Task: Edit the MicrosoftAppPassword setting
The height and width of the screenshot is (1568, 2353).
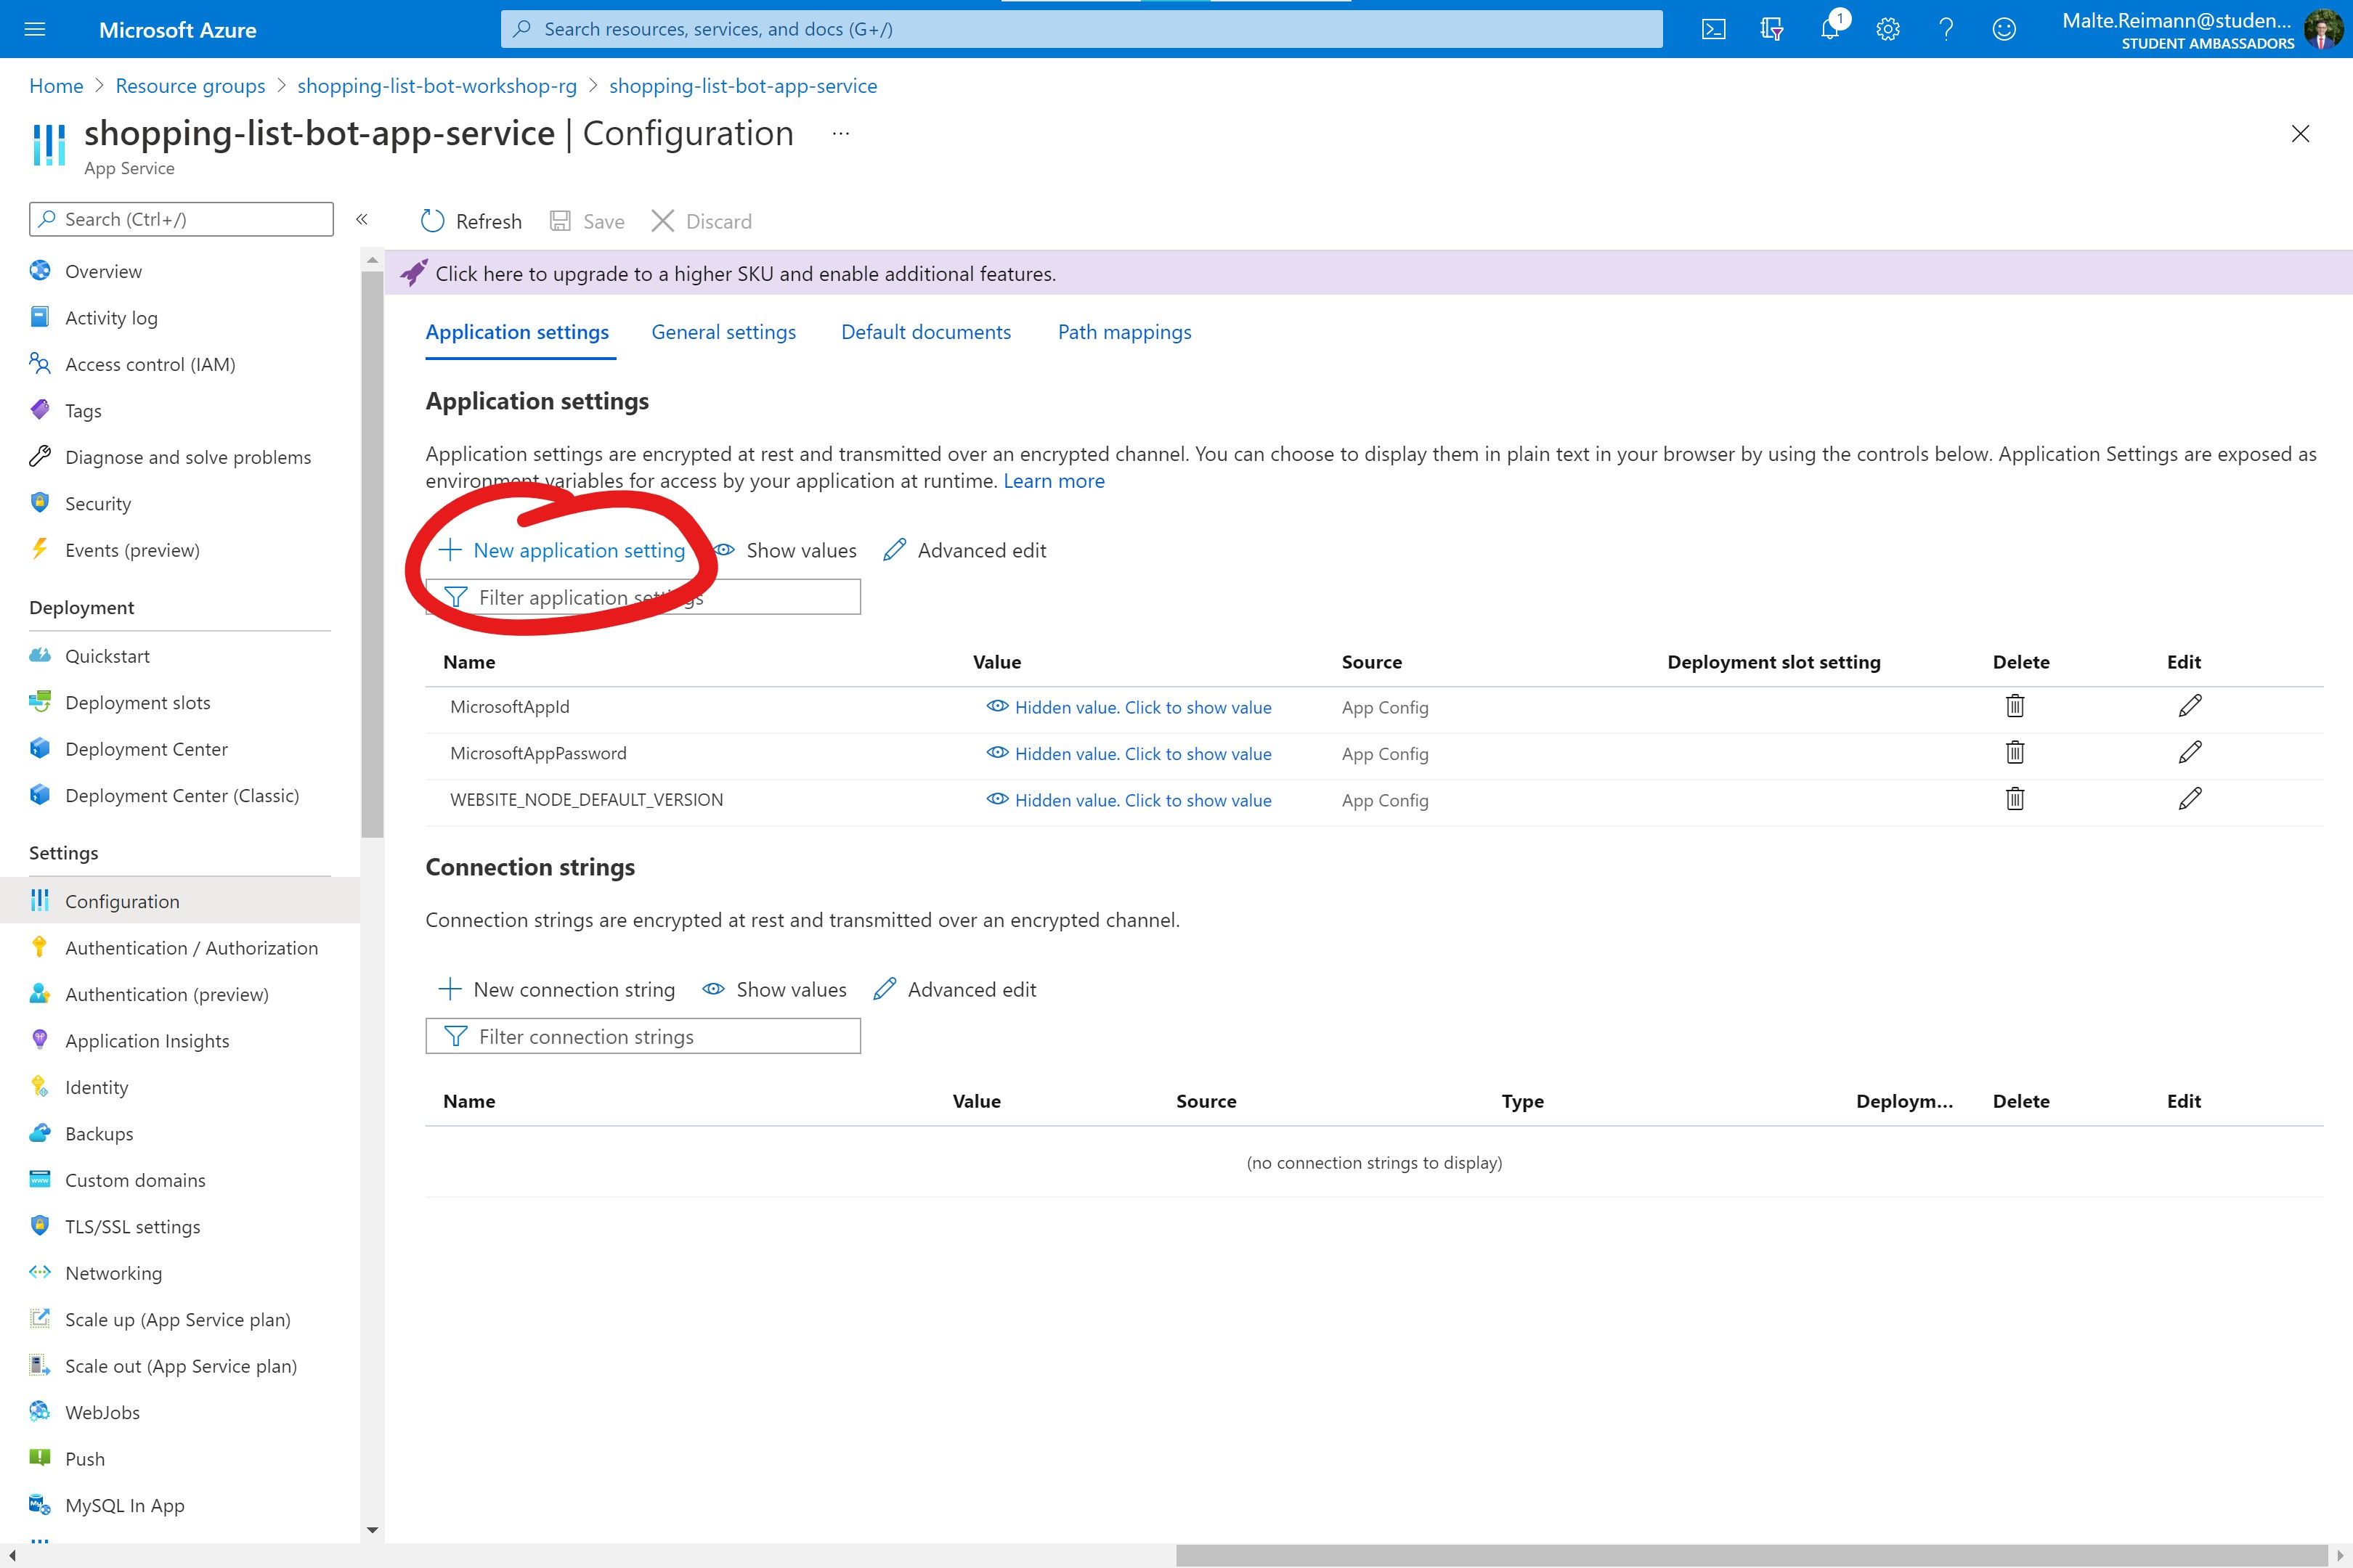Action: tap(2189, 753)
